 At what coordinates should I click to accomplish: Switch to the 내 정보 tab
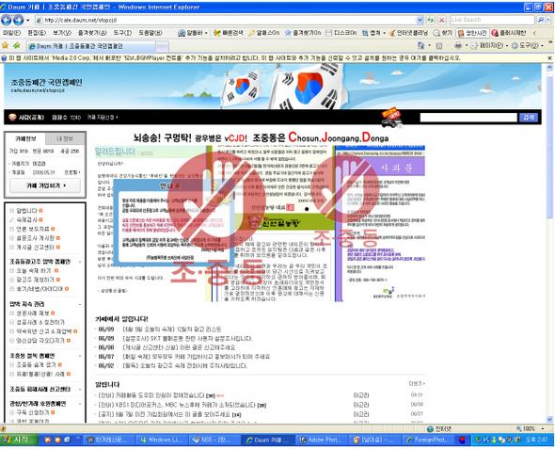tap(65, 138)
